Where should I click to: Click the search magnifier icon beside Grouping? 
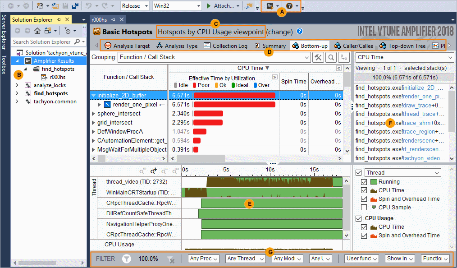click(331, 57)
